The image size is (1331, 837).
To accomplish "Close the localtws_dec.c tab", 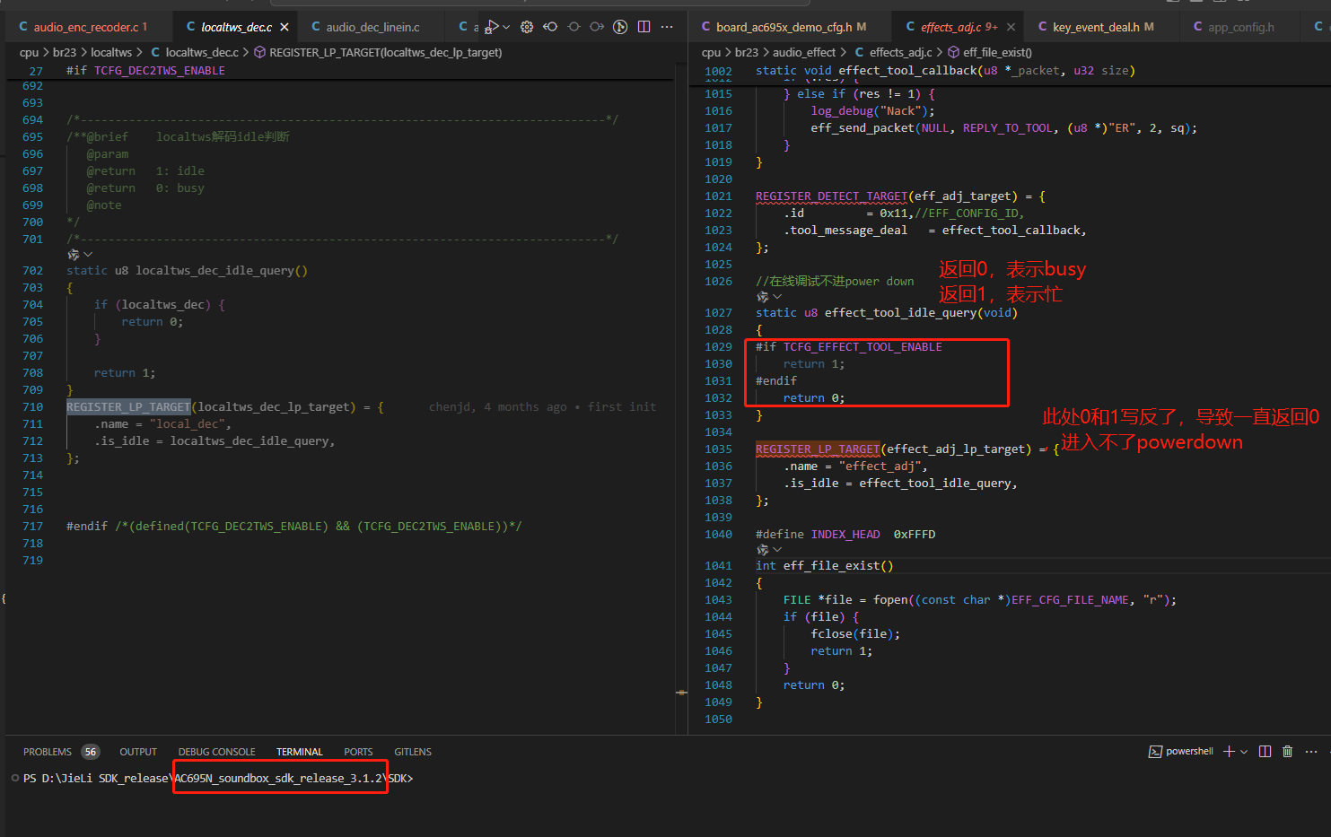I will 285,27.
